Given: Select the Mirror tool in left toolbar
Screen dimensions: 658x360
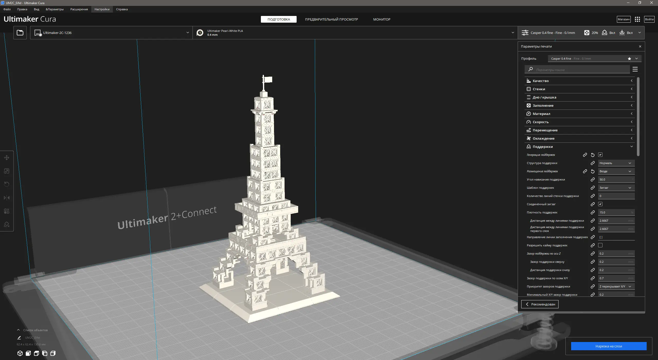Looking at the screenshot, I should (x=7, y=198).
